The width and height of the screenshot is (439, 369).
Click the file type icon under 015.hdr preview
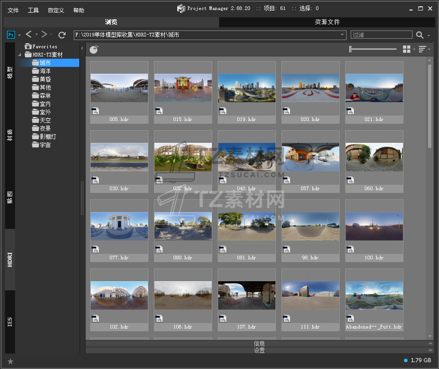pos(159,111)
